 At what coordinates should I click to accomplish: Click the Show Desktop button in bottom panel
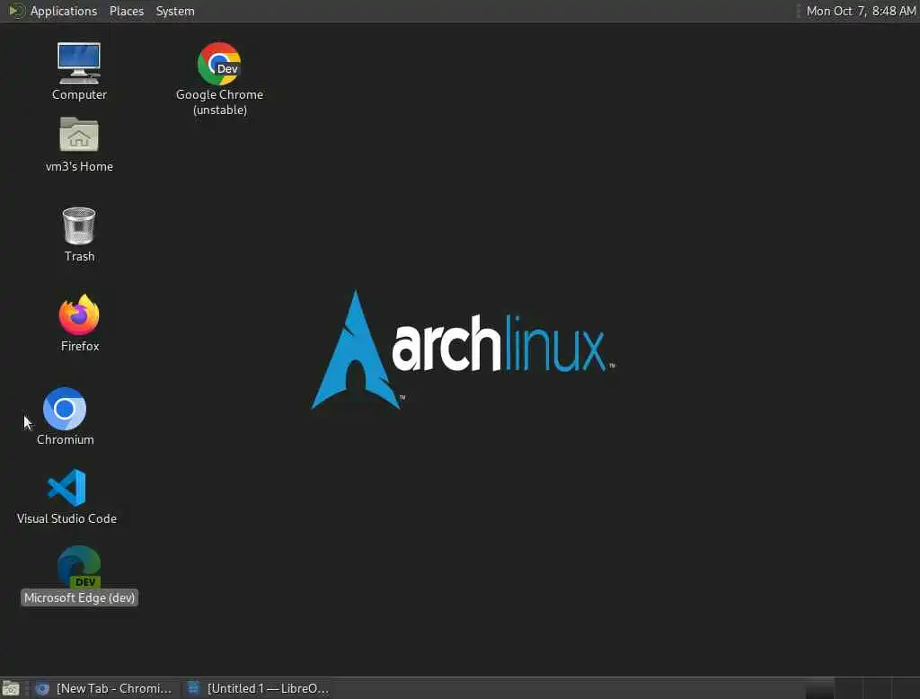coord(11,688)
